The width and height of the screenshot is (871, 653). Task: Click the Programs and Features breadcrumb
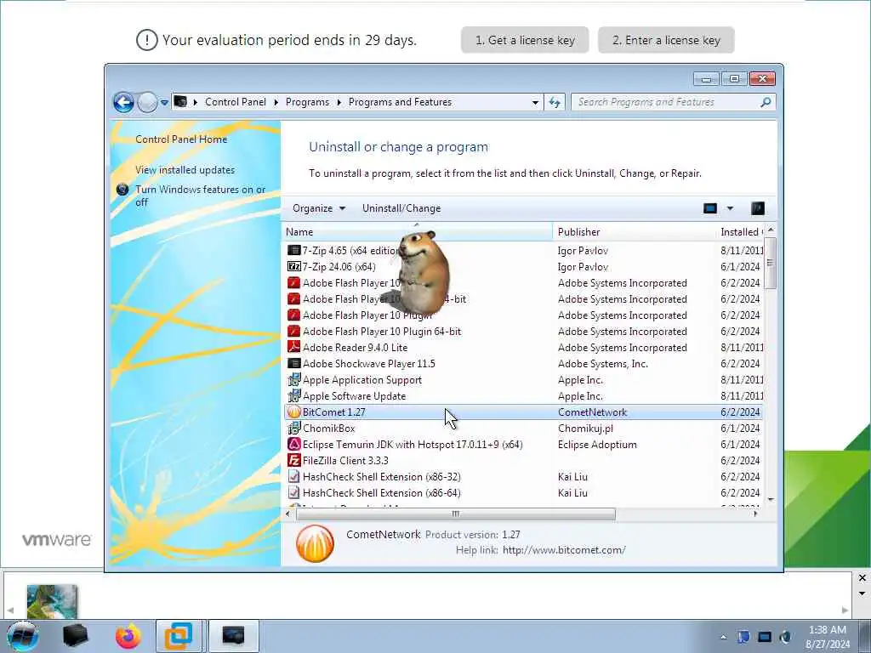click(400, 102)
